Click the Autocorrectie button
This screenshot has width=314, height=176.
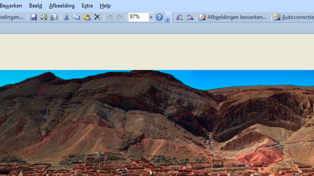tap(293, 17)
